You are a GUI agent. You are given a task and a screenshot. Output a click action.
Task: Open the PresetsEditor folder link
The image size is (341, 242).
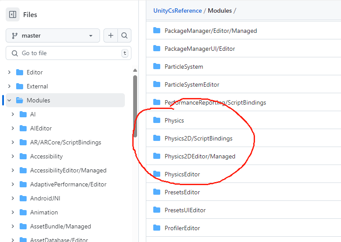[x=182, y=192]
